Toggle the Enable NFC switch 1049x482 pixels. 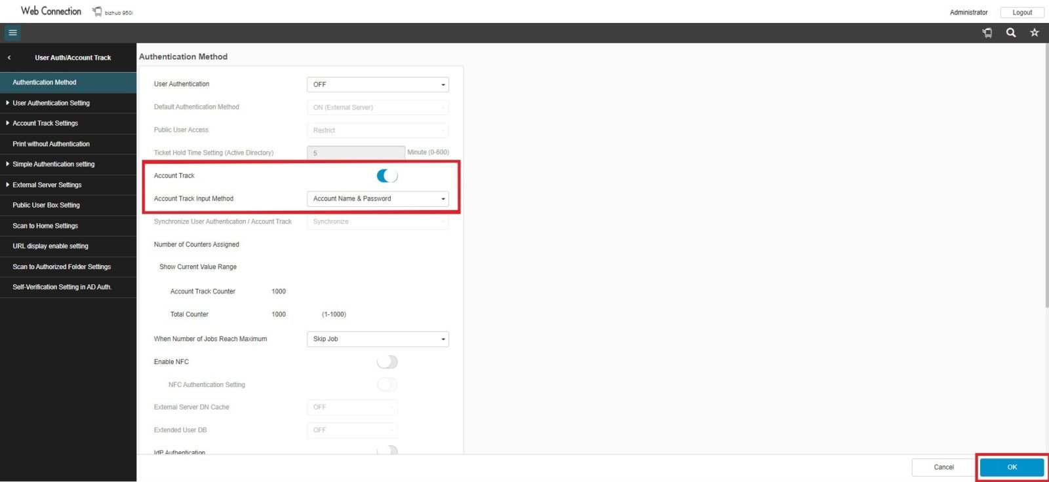387,362
